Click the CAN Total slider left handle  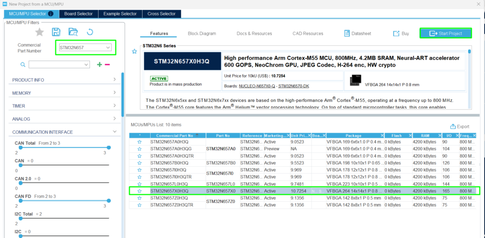tap(17, 148)
